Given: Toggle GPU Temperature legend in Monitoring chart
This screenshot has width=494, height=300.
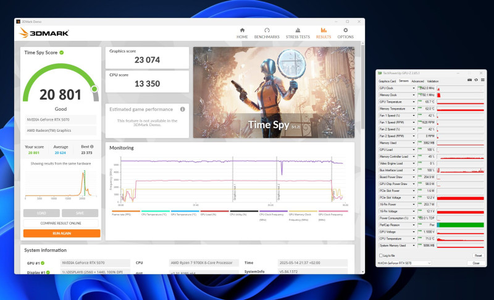Looking at the screenshot, I should (x=185, y=213).
